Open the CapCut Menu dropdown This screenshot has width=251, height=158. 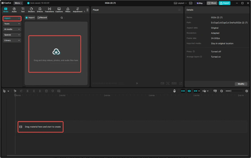coord(18,3)
